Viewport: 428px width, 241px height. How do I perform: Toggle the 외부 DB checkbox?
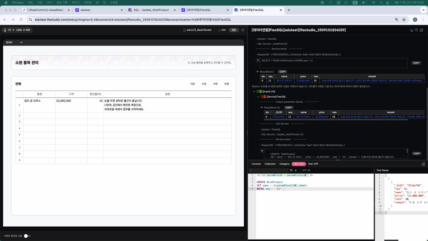pos(300,170)
